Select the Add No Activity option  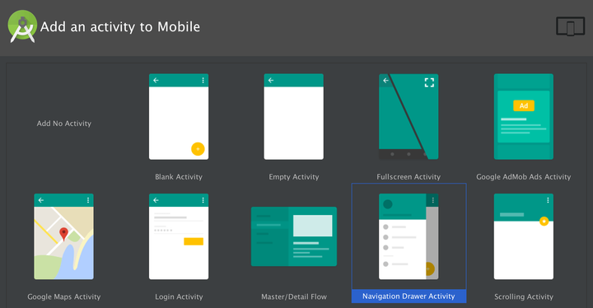click(x=64, y=124)
